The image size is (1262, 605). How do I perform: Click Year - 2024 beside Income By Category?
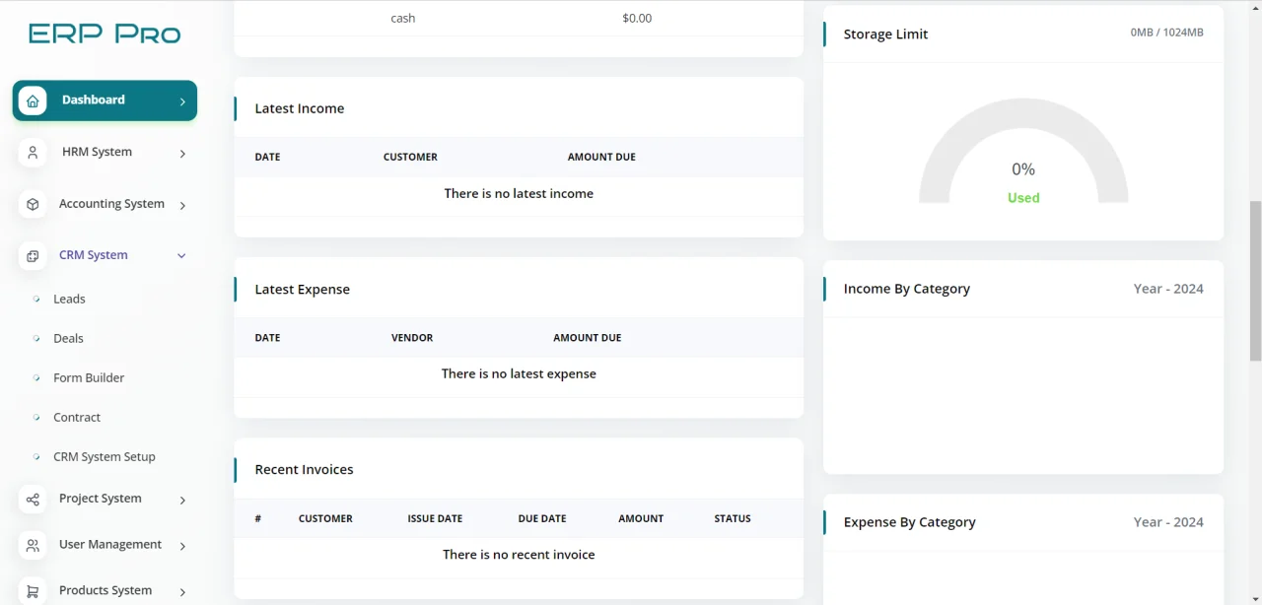pos(1168,289)
